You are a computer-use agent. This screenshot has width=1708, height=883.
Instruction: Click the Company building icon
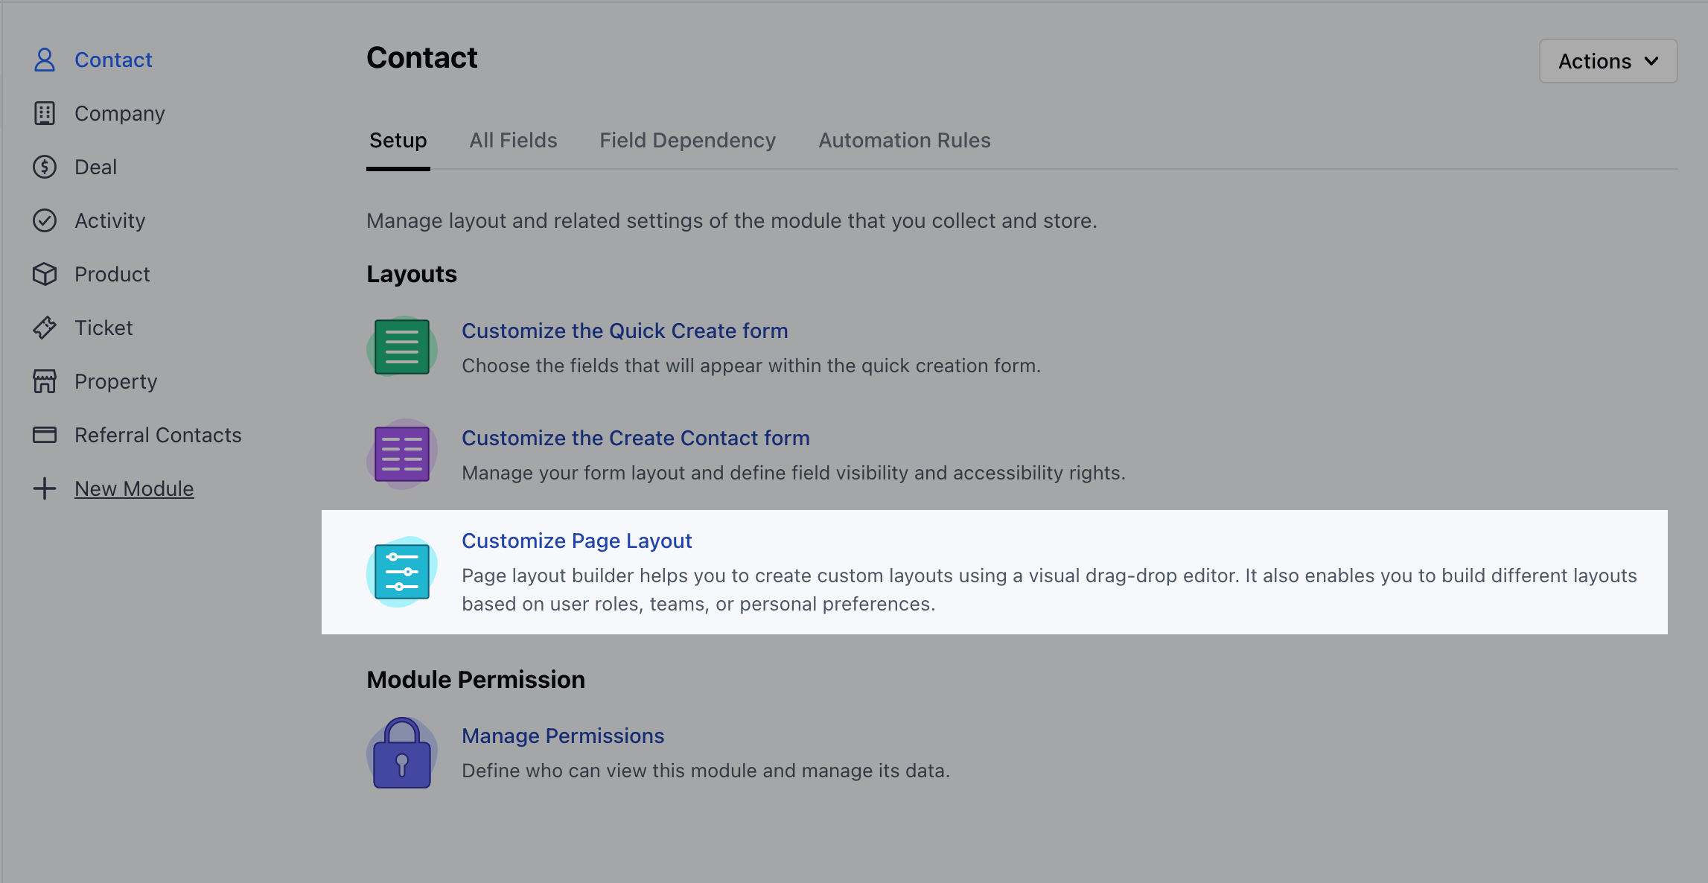[x=45, y=113]
